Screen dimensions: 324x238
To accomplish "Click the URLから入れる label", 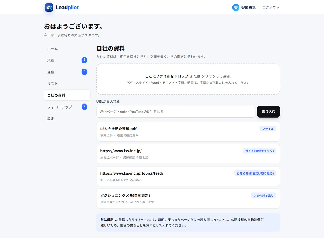I will pyautogui.click(x=108, y=102).
